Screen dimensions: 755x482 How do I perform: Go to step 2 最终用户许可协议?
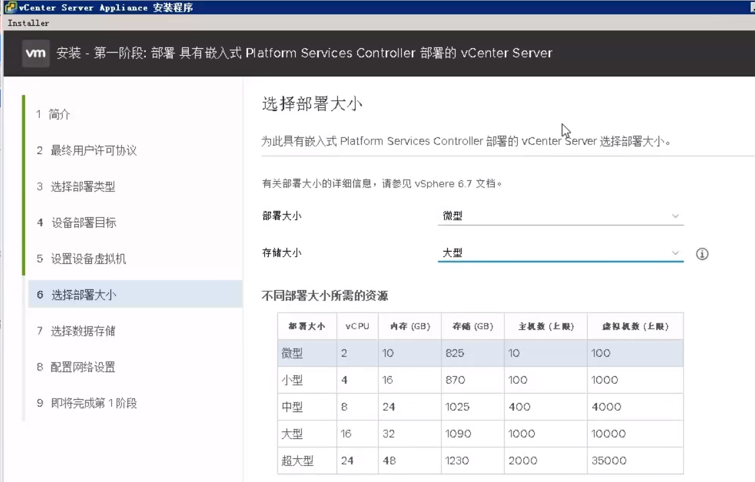click(87, 151)
